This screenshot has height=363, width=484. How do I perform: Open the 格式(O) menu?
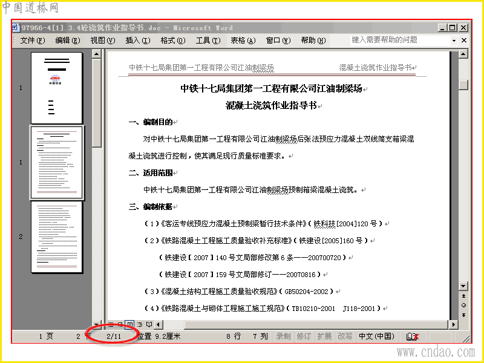[x=173, y=41]
